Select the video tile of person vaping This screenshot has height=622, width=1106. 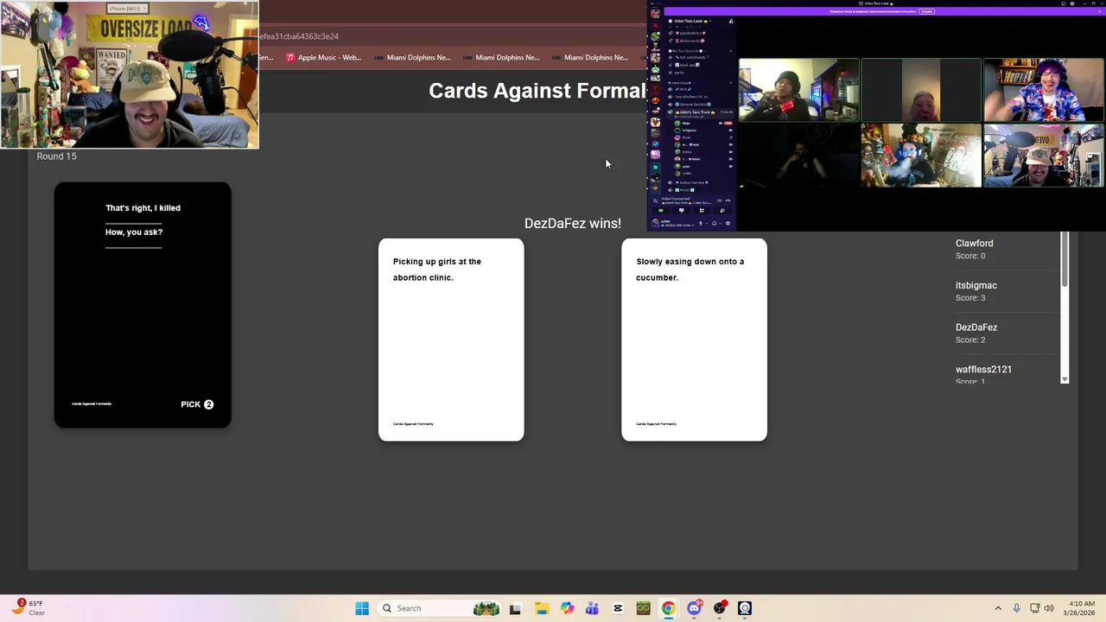click(x=921, y=155)
